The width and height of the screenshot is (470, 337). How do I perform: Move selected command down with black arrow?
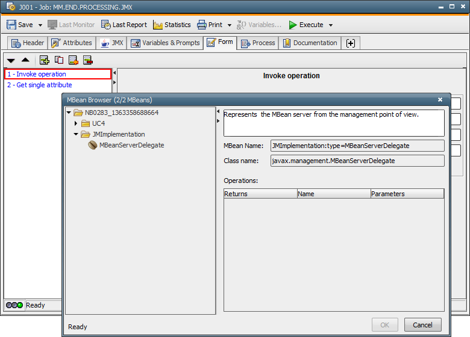tap(11, 60)
